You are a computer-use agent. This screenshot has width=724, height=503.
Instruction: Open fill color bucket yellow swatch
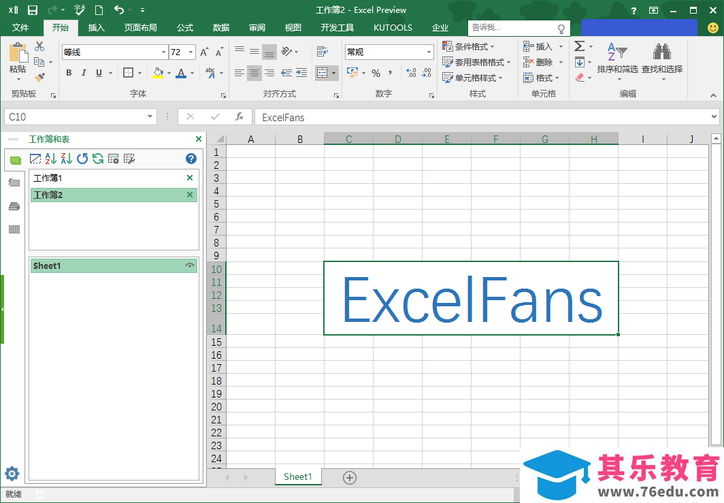coord(158,73)
